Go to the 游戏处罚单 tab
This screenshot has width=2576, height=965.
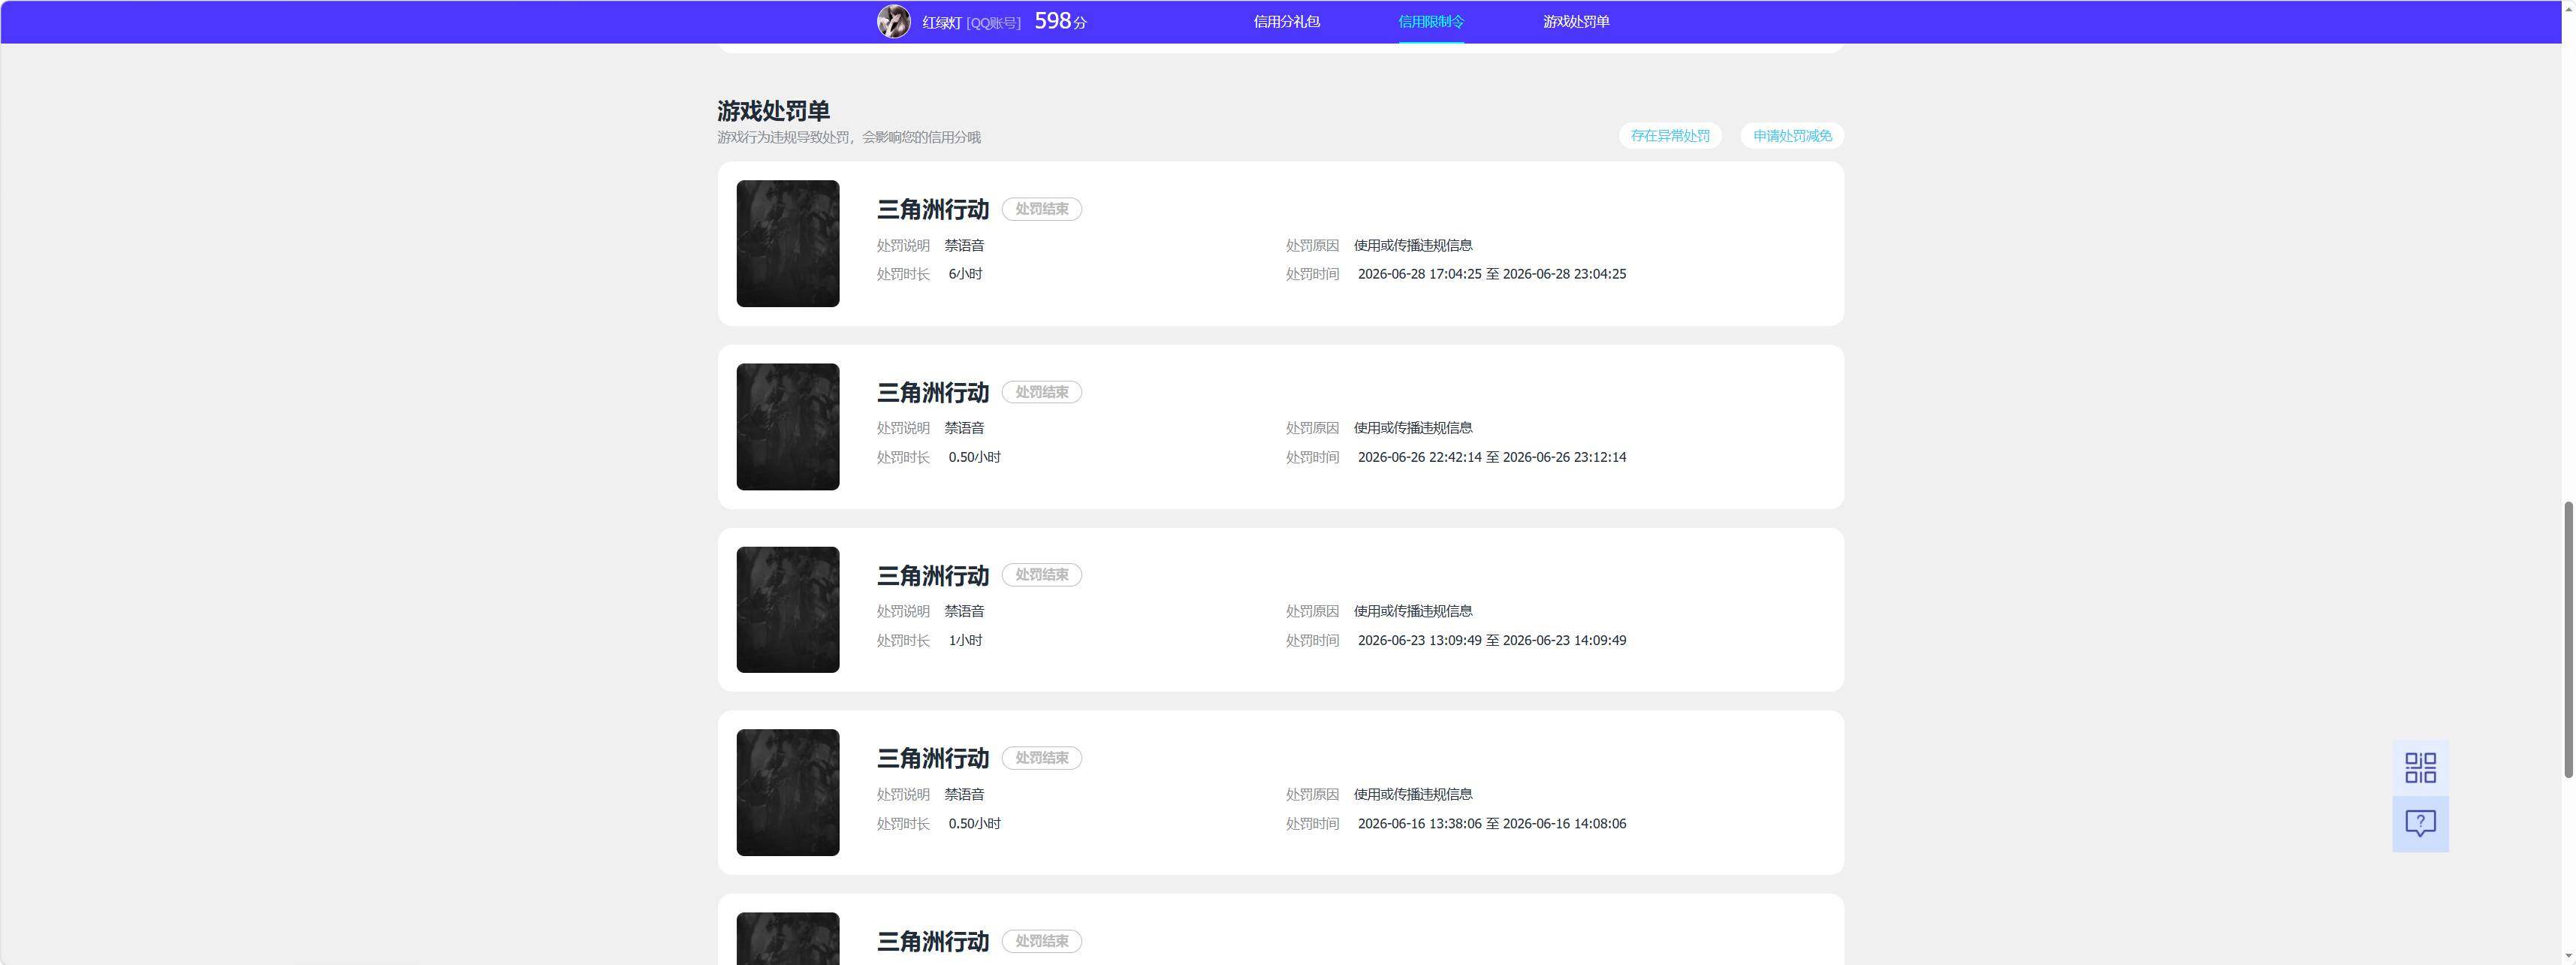coord(1575,22)
